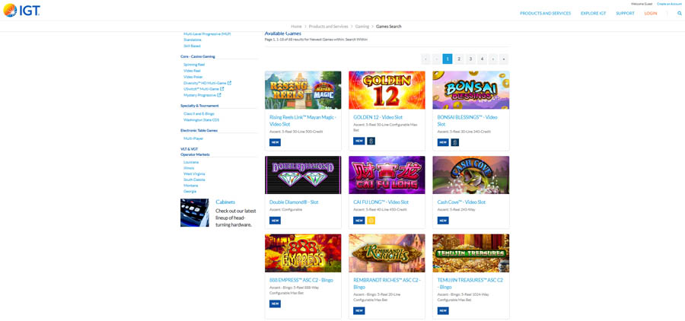Open the Rising Reels Mayan Magic game image
The width and height of the screenshot is (685, 321).
[303, 90]
